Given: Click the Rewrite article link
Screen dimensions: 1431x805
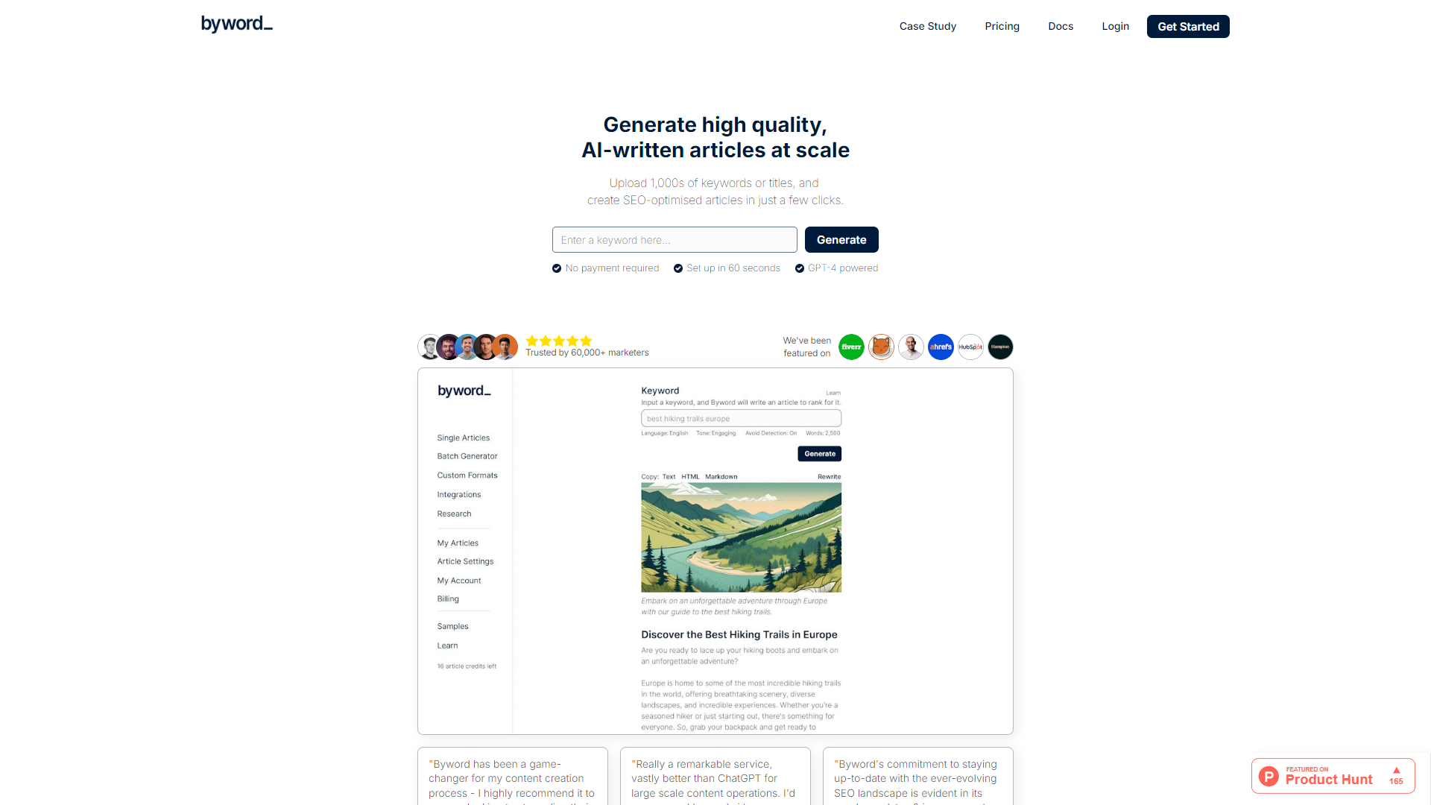Looking at the screenshot, I should point(829,476).
